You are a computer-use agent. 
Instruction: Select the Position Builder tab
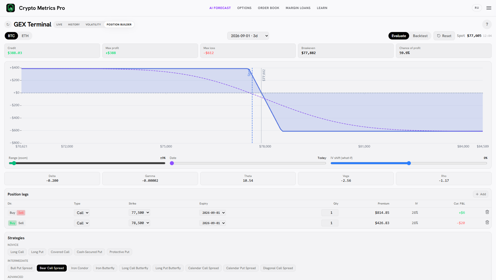point(119,24)
